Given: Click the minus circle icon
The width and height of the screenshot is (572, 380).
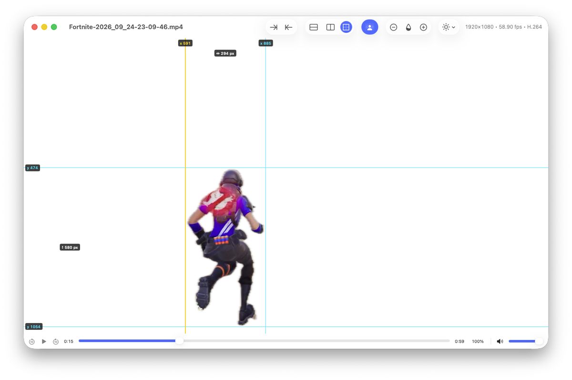Looking at the screenshot, I should point(393,27).
